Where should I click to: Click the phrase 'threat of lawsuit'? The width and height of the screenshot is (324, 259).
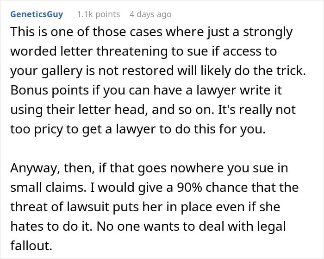pos(60,207)
